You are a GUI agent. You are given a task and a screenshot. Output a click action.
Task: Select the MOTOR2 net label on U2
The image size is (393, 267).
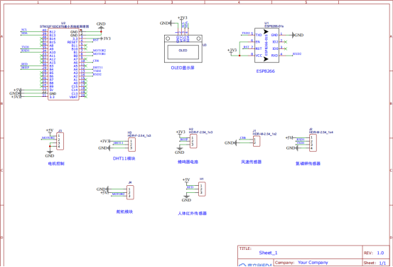99,51
